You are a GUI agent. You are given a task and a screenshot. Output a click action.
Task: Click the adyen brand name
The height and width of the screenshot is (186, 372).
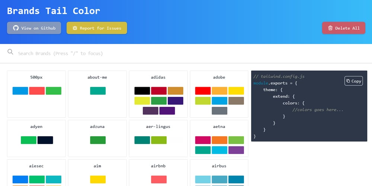click(36, 127)
